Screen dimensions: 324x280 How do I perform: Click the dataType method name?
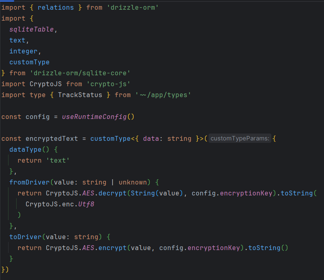point(26,149)
